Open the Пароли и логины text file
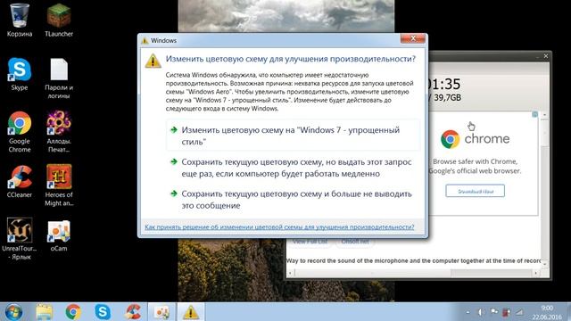Viewport: 571px width, 321px height. (59, 78)
